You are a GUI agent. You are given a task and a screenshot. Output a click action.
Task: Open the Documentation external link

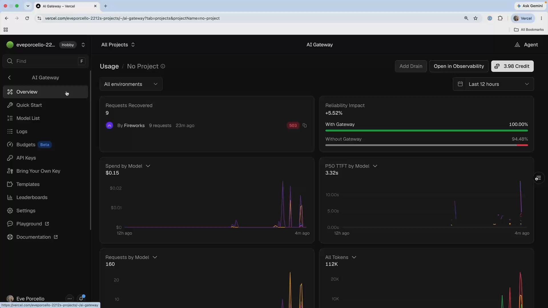(45, 237)
